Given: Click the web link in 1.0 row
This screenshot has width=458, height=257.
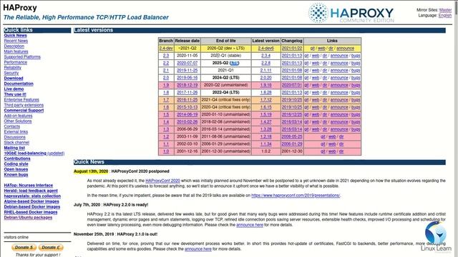Looking at the screenshot, I should tap(332, 151).
